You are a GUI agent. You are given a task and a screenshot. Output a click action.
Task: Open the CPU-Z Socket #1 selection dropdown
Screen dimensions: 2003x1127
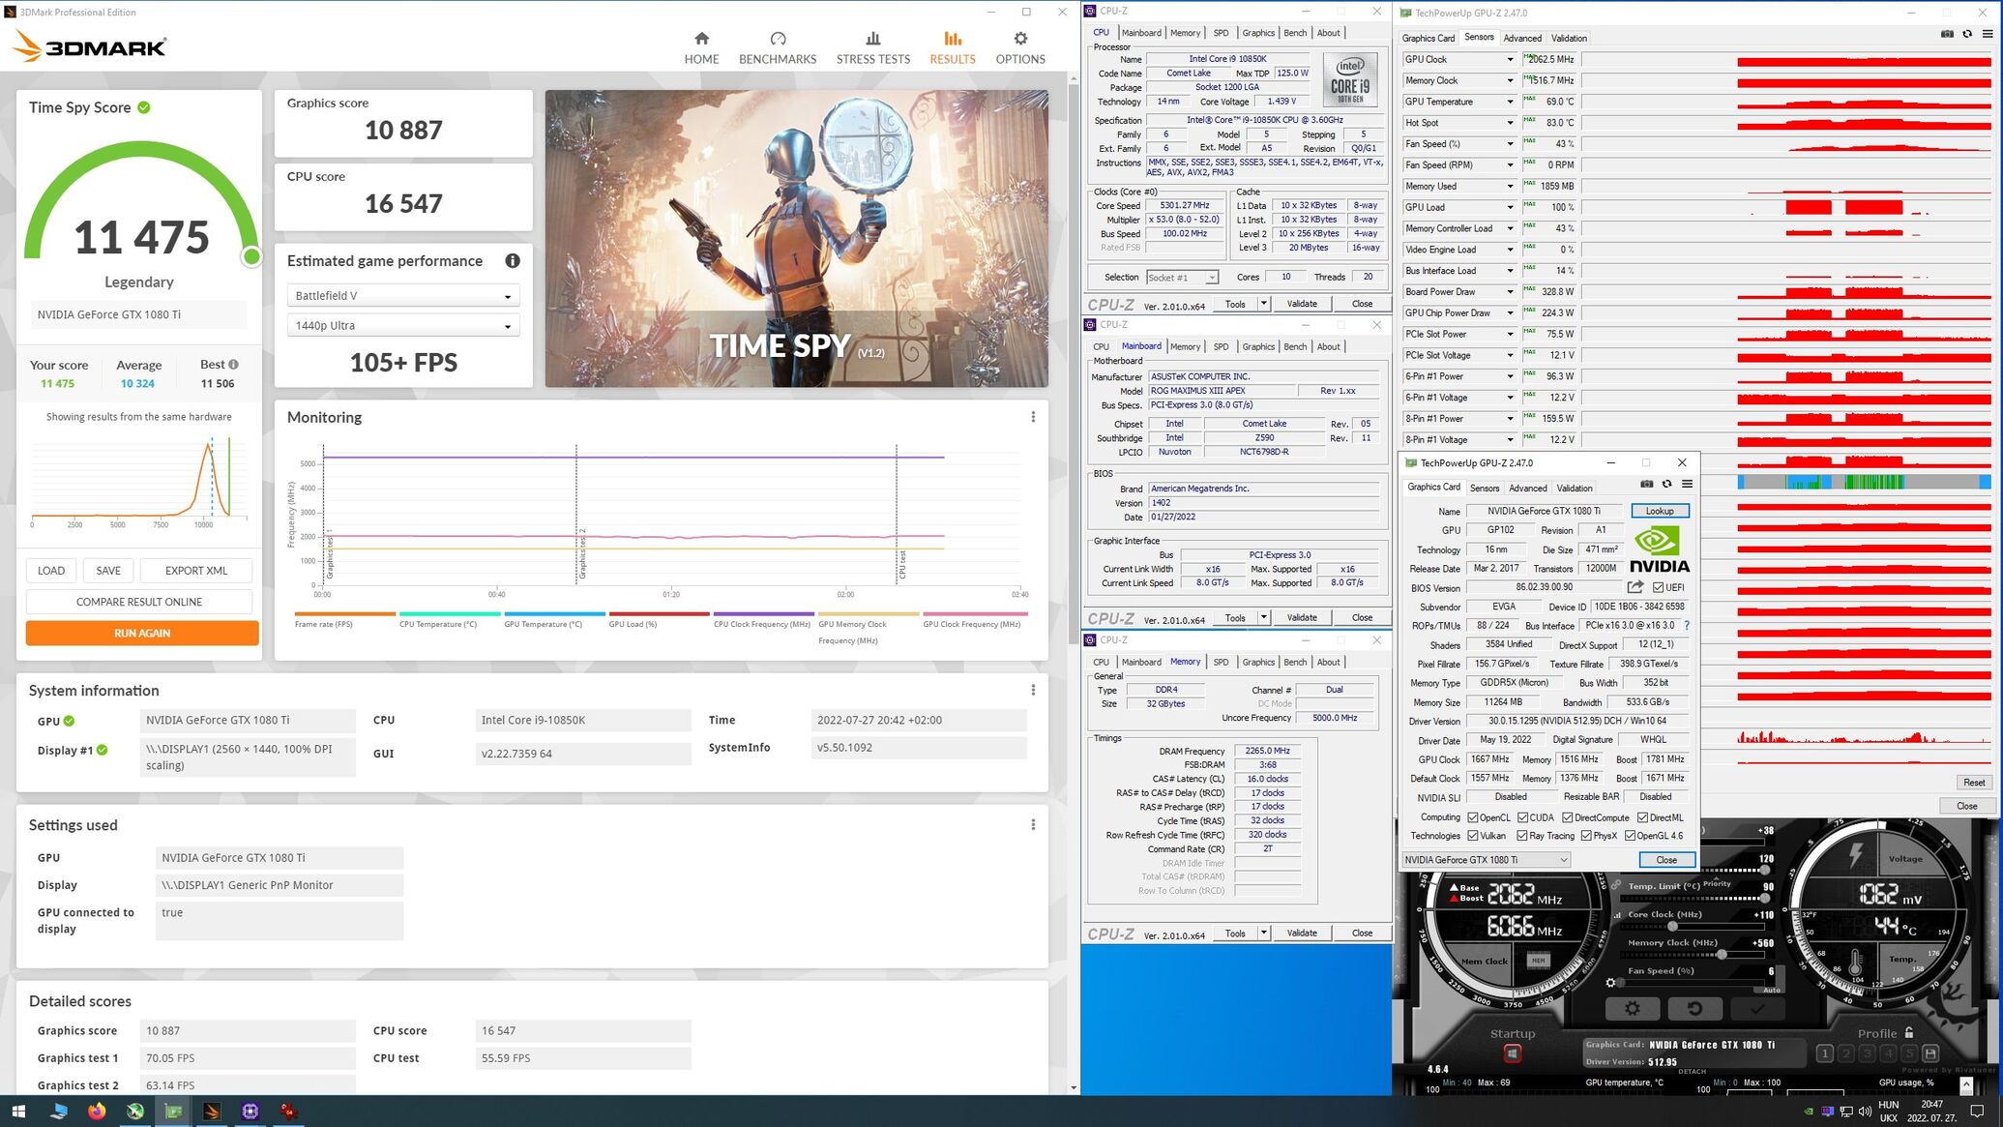point(1182,278)
